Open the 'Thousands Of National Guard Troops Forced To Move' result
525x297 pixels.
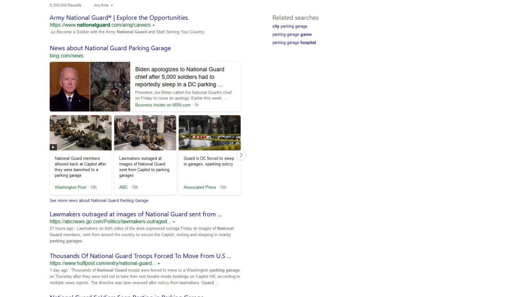140,256
